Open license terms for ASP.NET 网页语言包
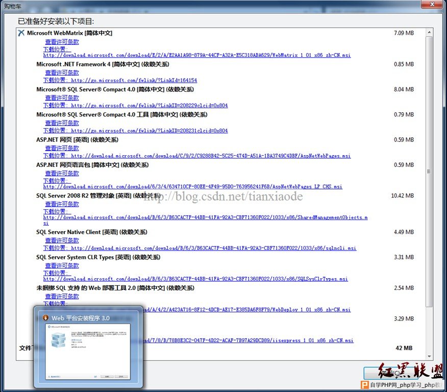 [62, 173]
